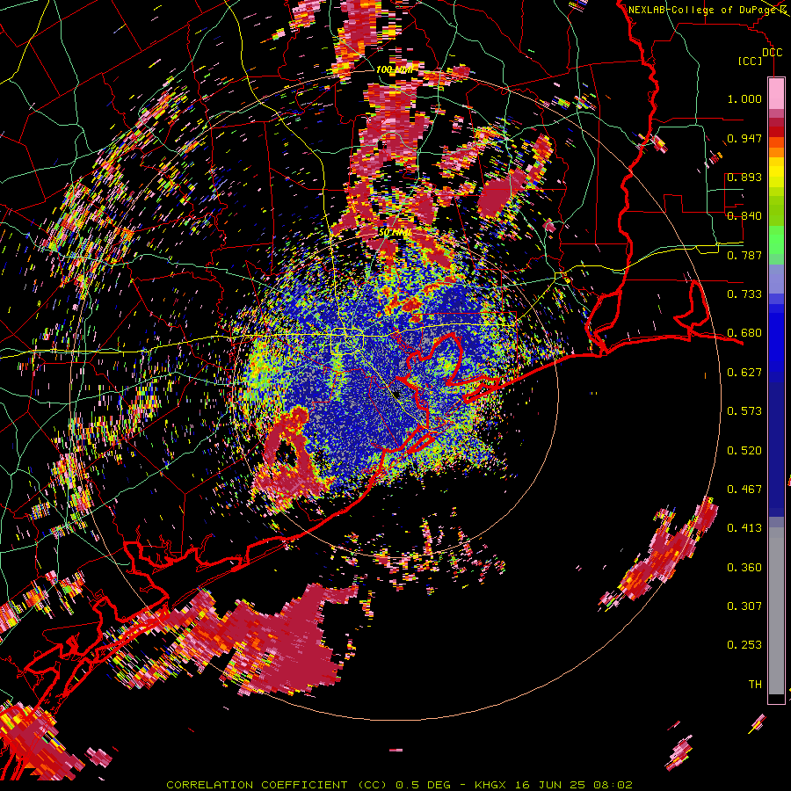
Task: Click the 100 NM range ring label
Action: tap(394, 69)
